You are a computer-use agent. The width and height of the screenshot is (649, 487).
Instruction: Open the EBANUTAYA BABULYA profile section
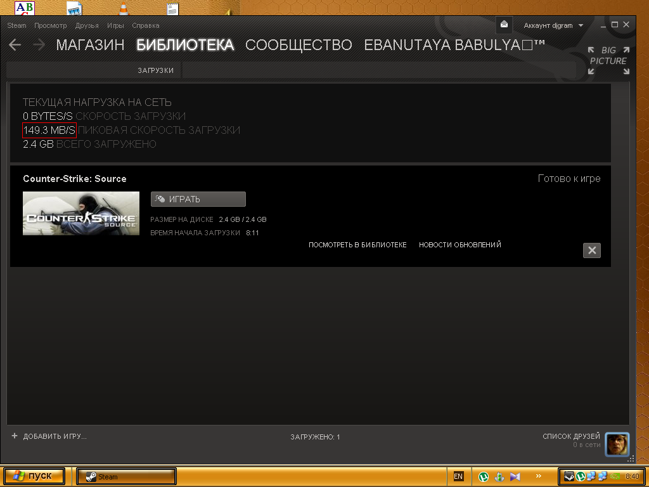454,45
